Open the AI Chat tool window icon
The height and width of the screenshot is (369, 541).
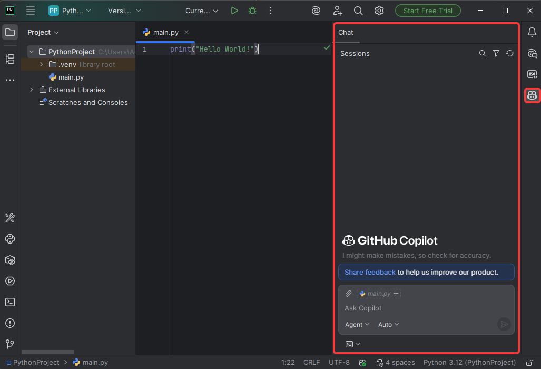532,53
